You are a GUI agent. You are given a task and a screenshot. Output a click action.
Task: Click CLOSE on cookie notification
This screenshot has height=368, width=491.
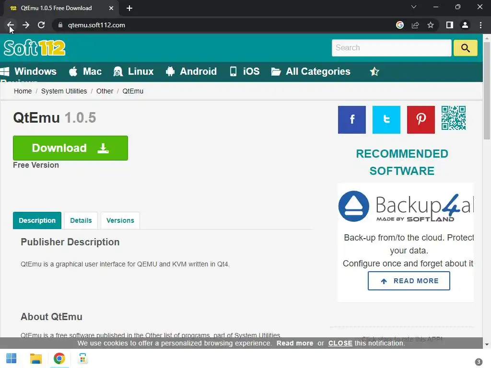[x=340, y=343]
